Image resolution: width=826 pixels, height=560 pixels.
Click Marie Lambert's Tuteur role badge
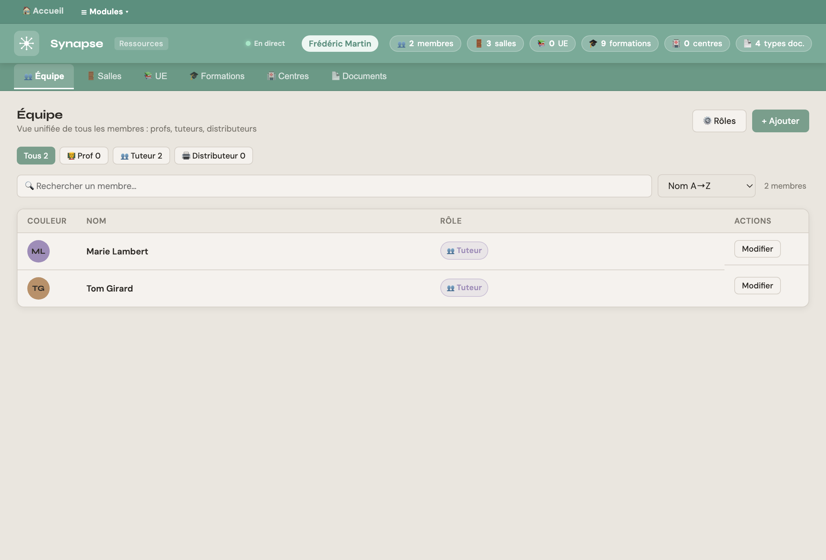464,251
